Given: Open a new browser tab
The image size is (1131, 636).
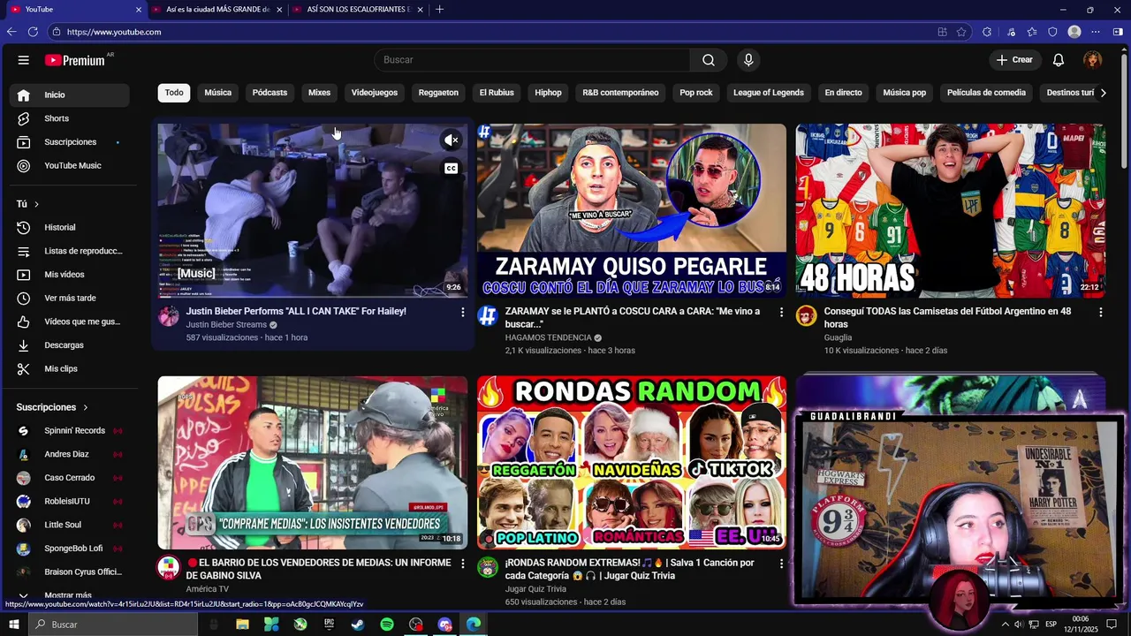Looking at the screenshot, I should point(439,10).
